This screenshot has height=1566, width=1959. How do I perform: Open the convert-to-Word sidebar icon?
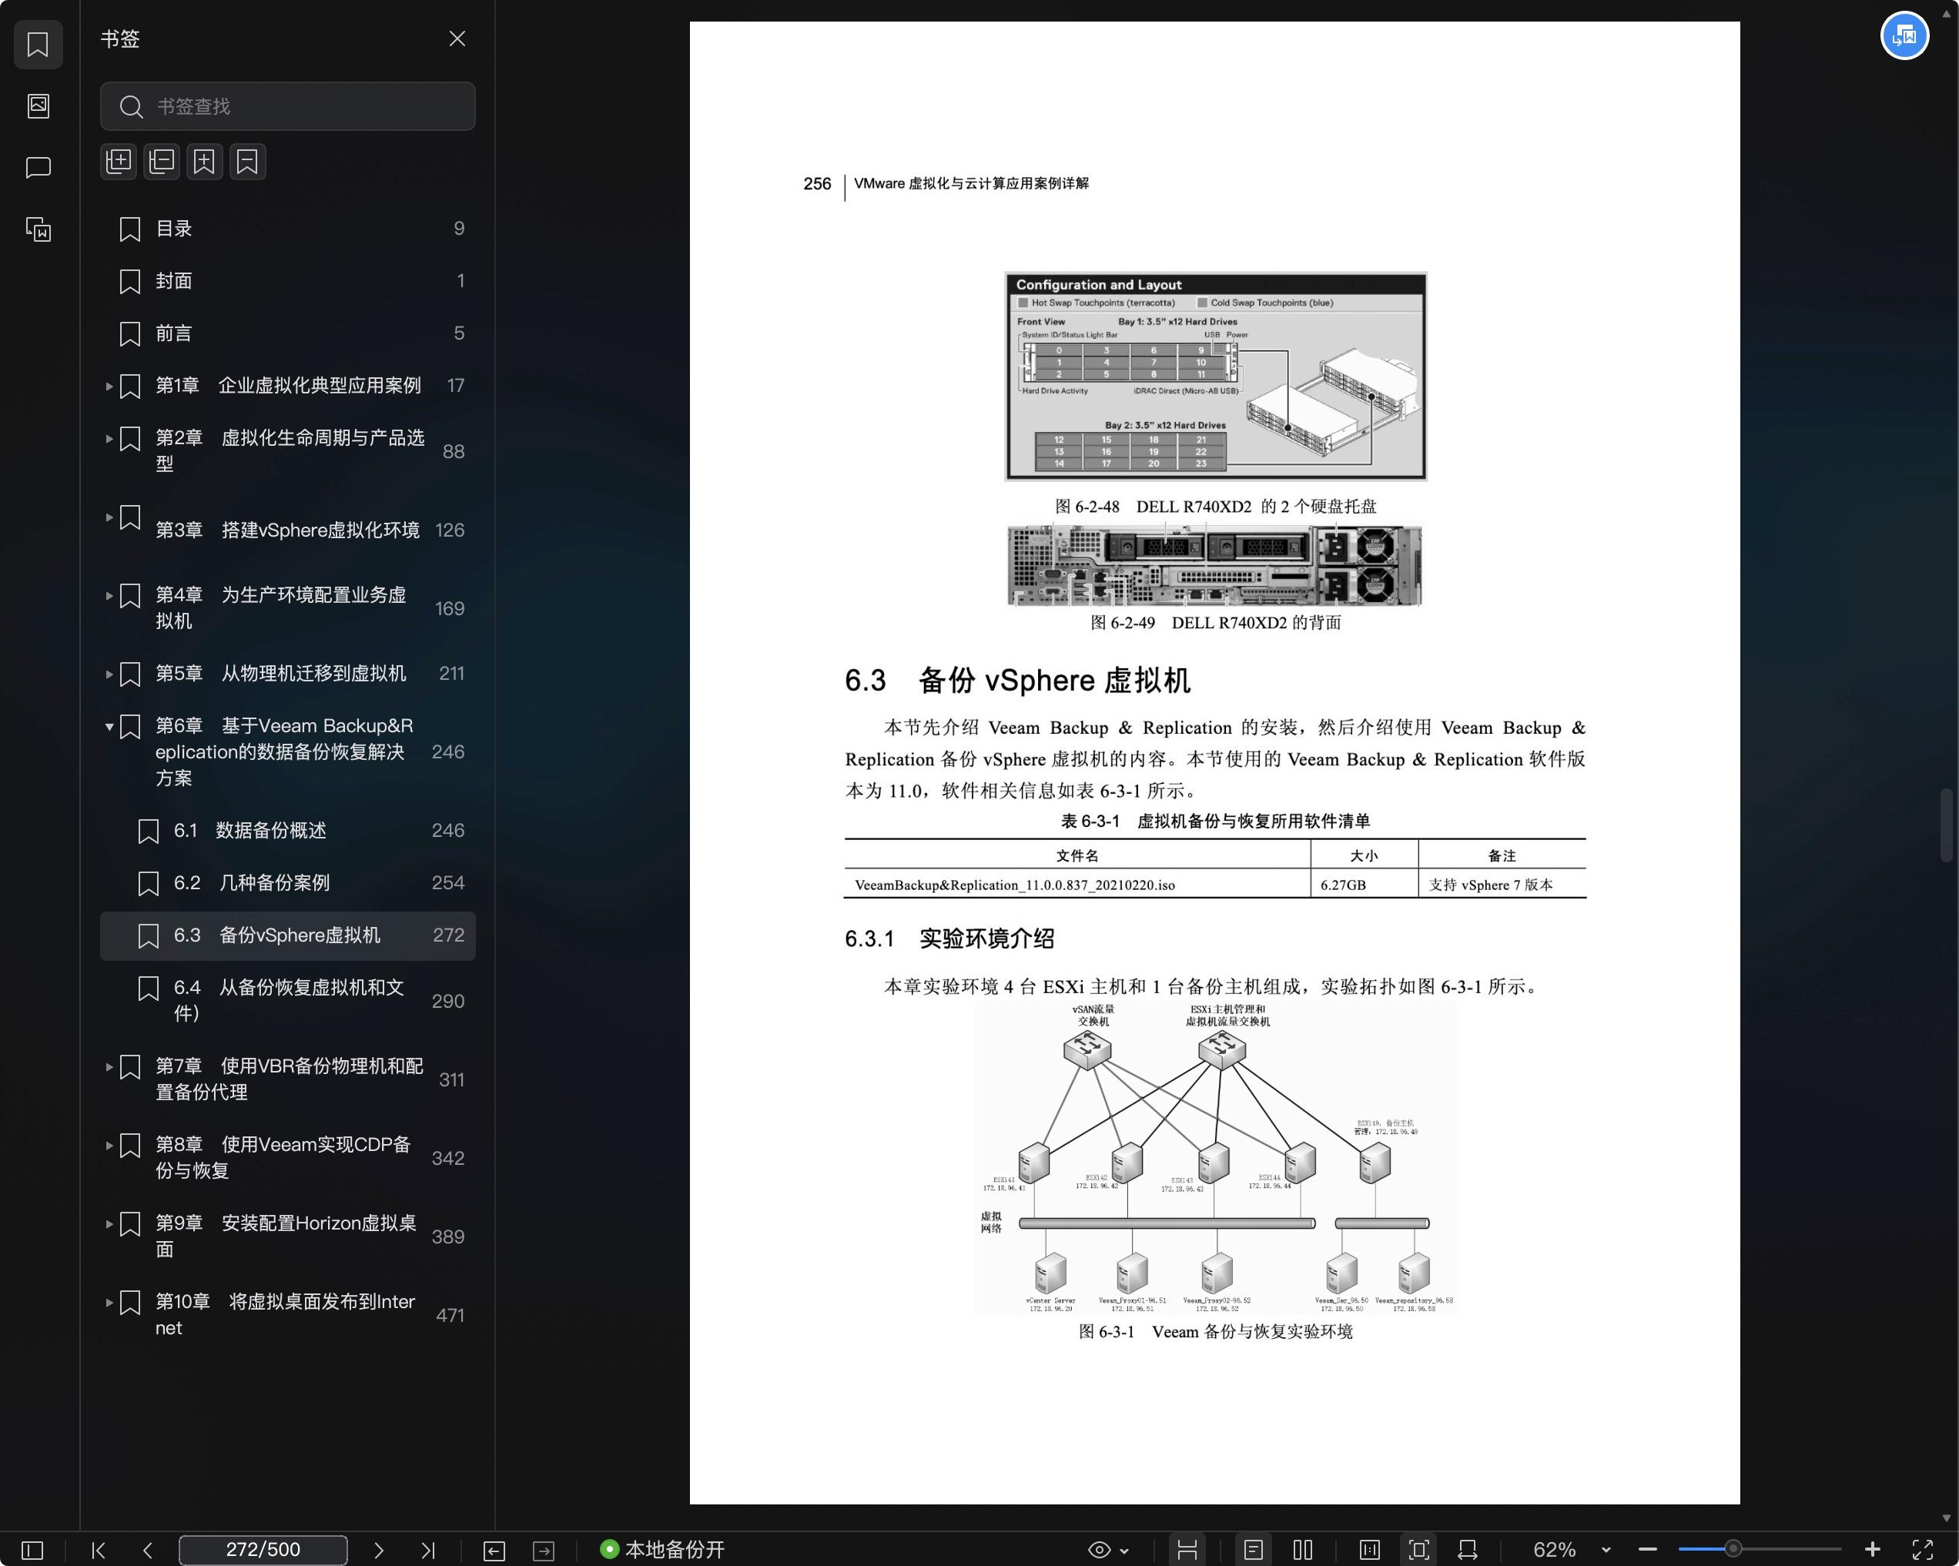coord(39,229)
